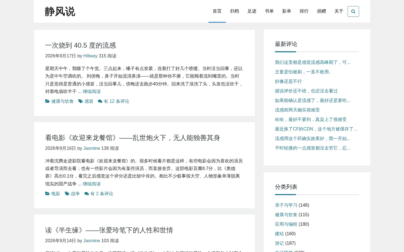Image resolution: width=404 pixels, height=252 pixels.
Task: Open the 战争 tag link
Action: click(x=75, y=194)
